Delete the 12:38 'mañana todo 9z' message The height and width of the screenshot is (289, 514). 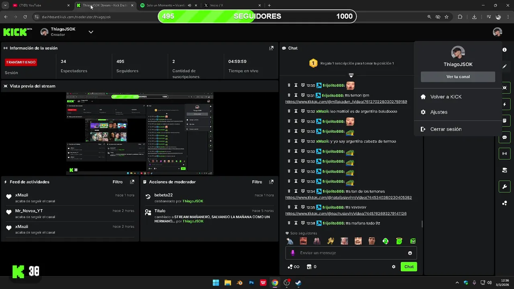pos(289,223)
